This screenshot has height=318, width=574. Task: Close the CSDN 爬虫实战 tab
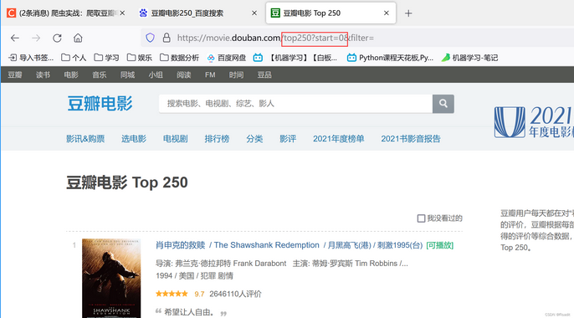click(122, 13)
